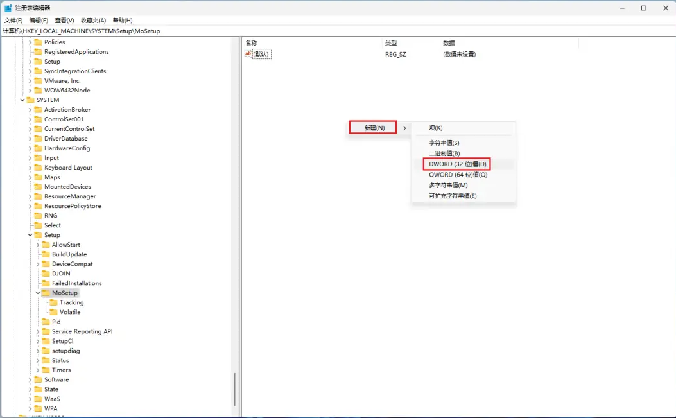Expand the DeviceCompat key
This screenshot has width=676, height=418.
point(38,264)
